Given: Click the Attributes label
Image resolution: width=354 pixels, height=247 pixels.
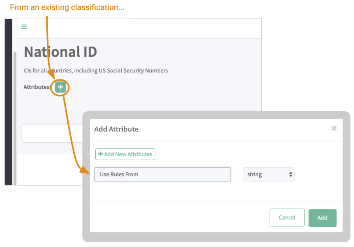Looking at the screenshot, I should click(37, 87).
